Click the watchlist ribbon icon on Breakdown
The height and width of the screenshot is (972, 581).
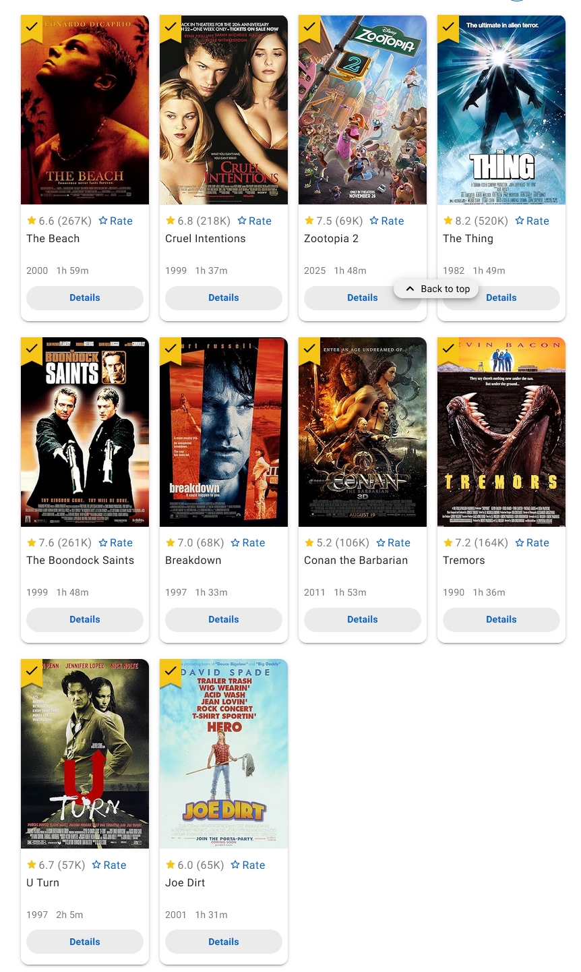click(171, 349)
